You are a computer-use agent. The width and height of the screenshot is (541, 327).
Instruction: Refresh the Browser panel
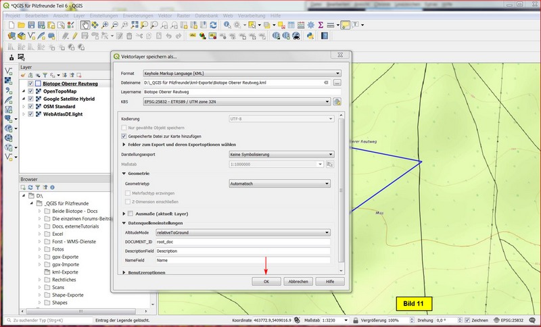30,187
